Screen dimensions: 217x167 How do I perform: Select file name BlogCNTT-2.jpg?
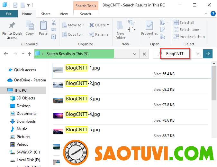tap(83, 83)
